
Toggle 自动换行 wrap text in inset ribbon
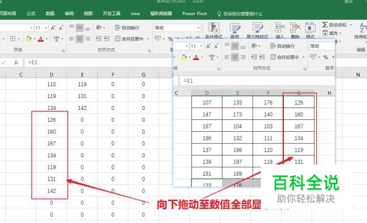282,46
